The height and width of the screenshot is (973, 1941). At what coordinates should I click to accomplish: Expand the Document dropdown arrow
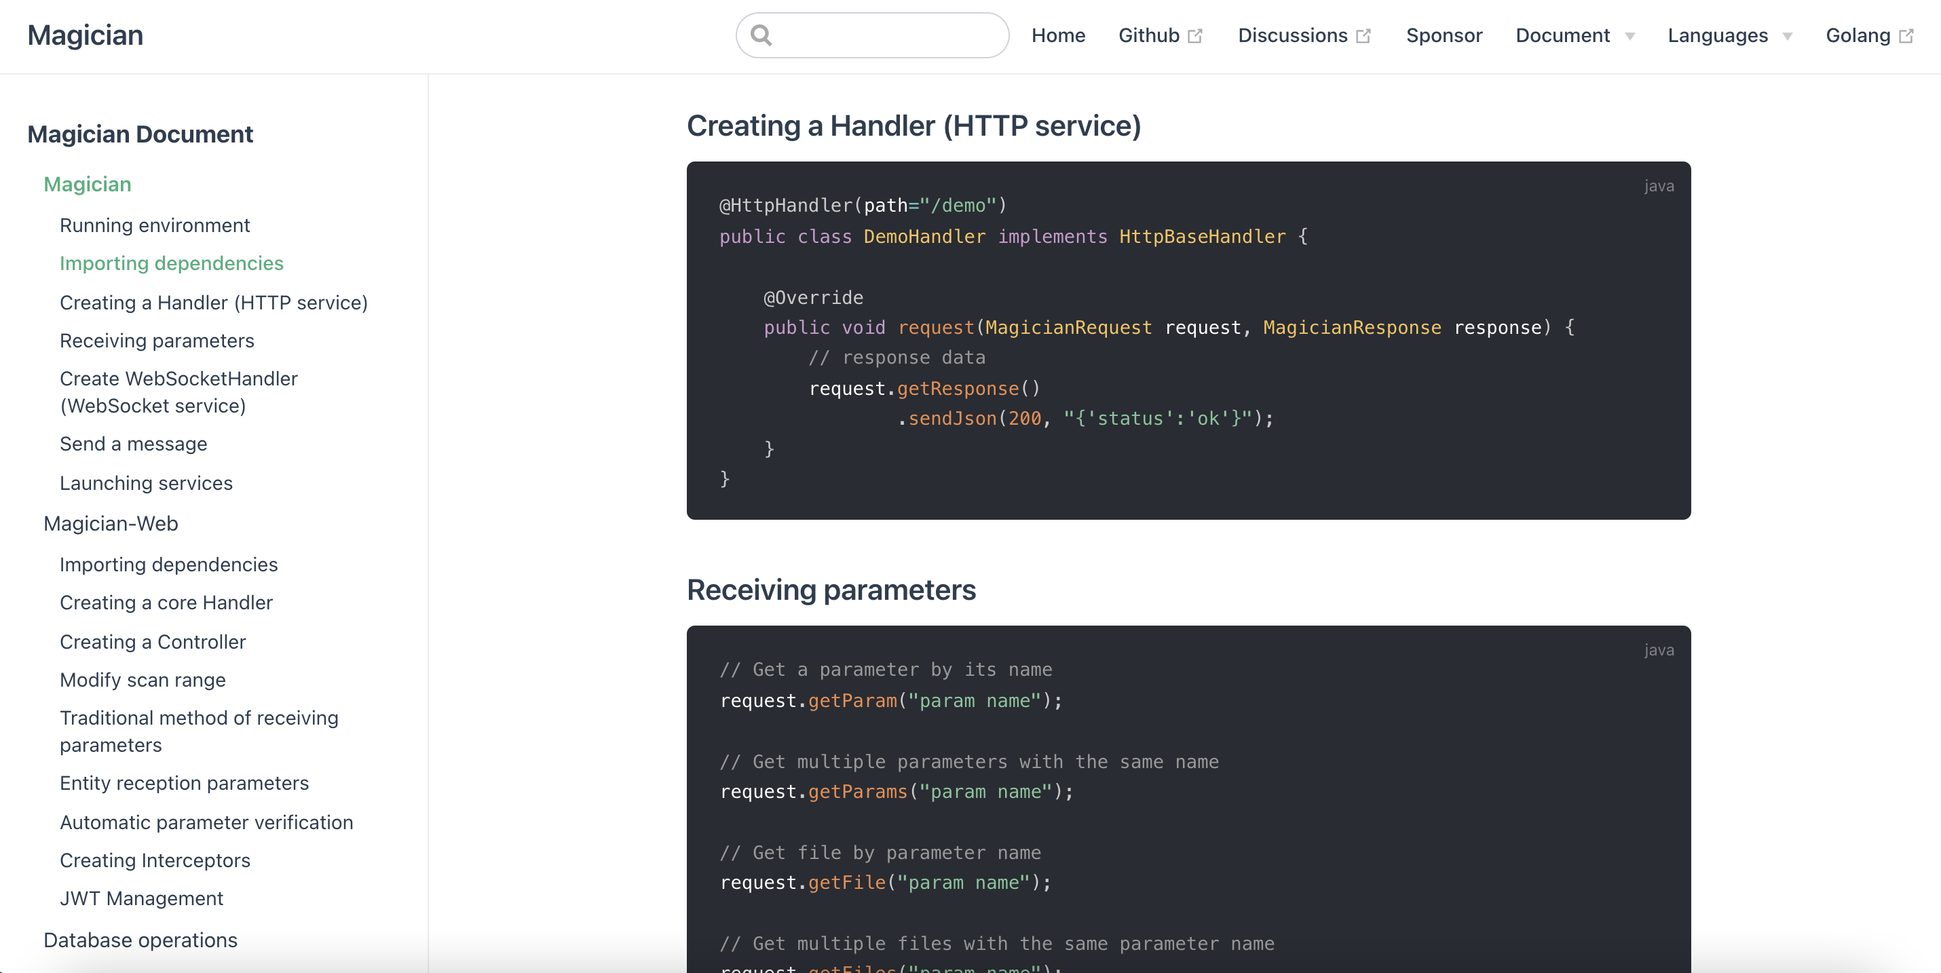(1629, 36)
